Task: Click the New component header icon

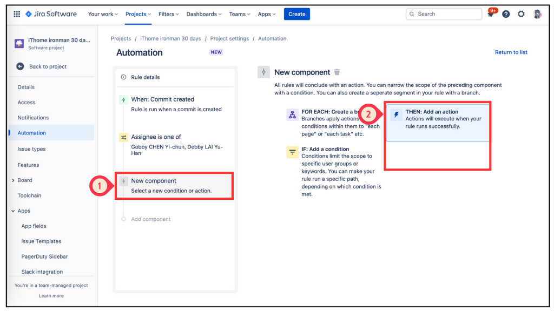Action: click(x=263, y=72)
